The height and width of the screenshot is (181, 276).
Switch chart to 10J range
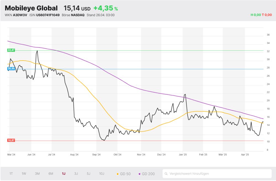click(102, 174)
